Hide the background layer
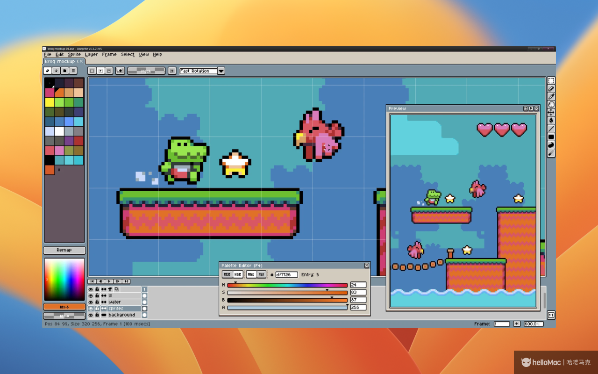598x374 pixels. pos(91,315)
